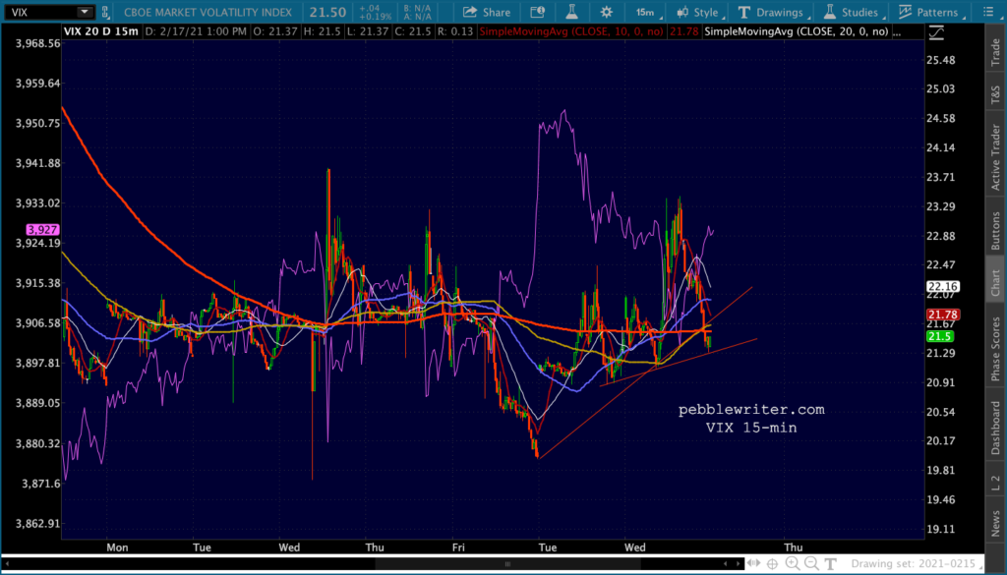Click the zoom in magnifier icon
The image size is (1007, 575).
(793, 563)
